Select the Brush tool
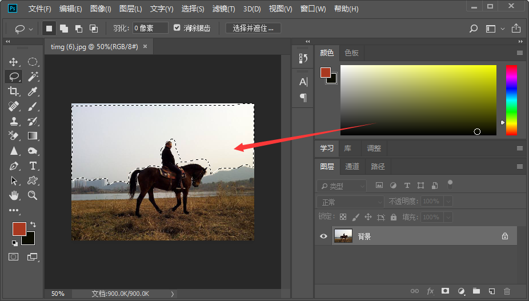Viewport: 529px width, 301px height. click(33, 106)
